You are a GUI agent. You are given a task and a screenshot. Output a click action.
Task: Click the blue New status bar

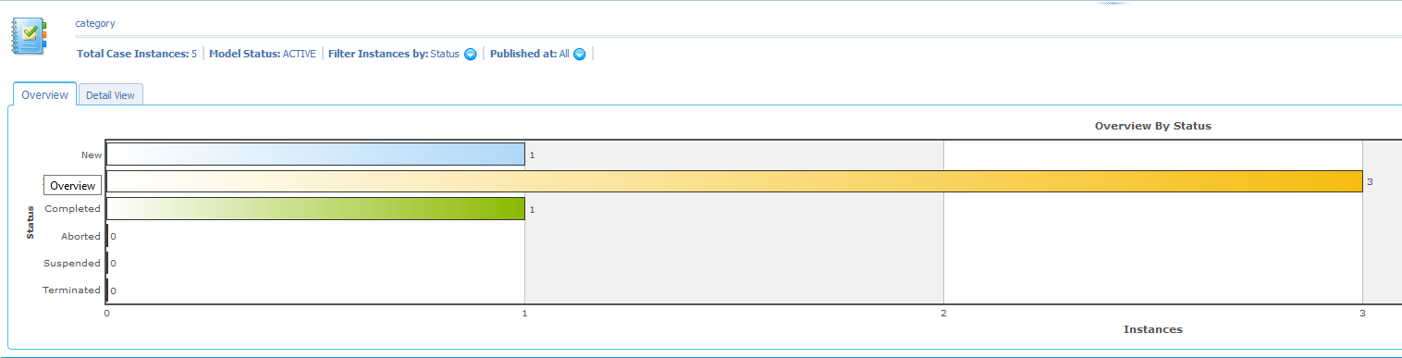(315, 154)
